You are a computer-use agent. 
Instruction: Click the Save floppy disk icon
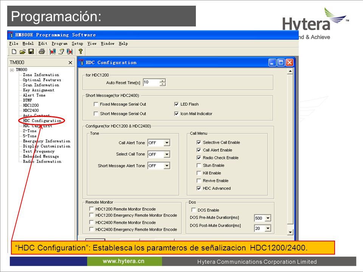point(31,52)
